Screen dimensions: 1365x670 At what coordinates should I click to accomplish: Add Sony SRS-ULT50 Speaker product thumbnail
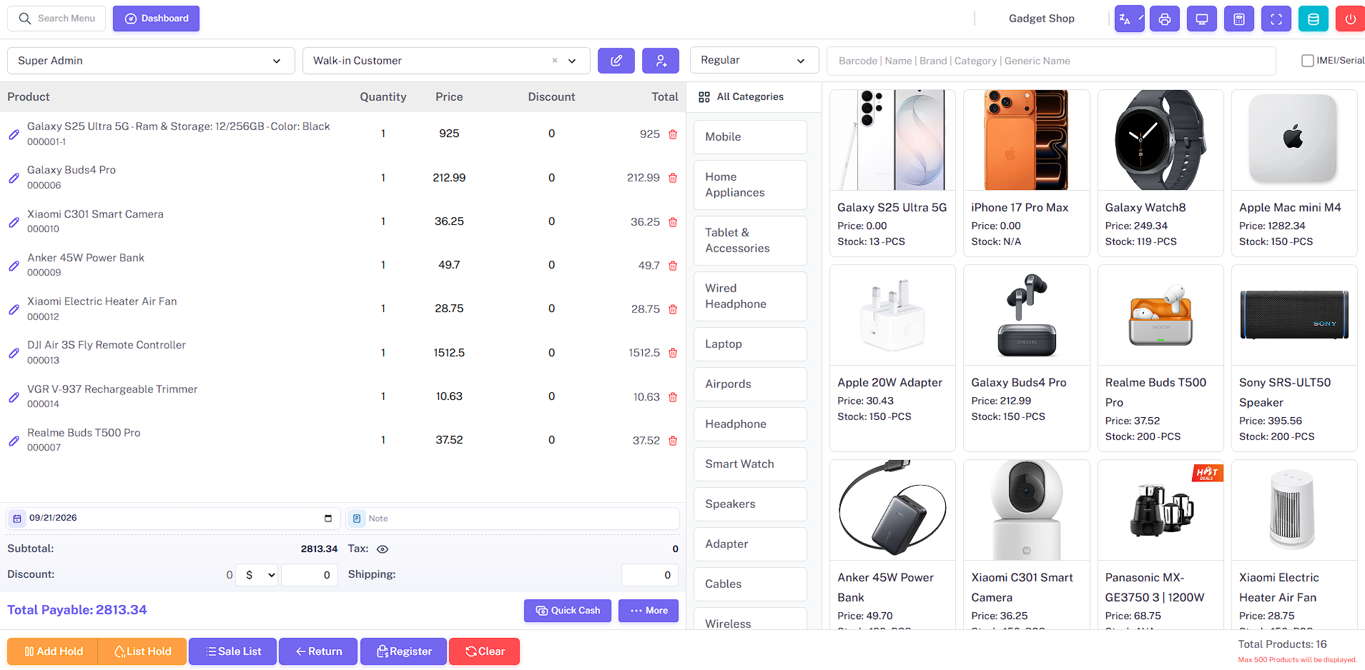click(1294, 315)
